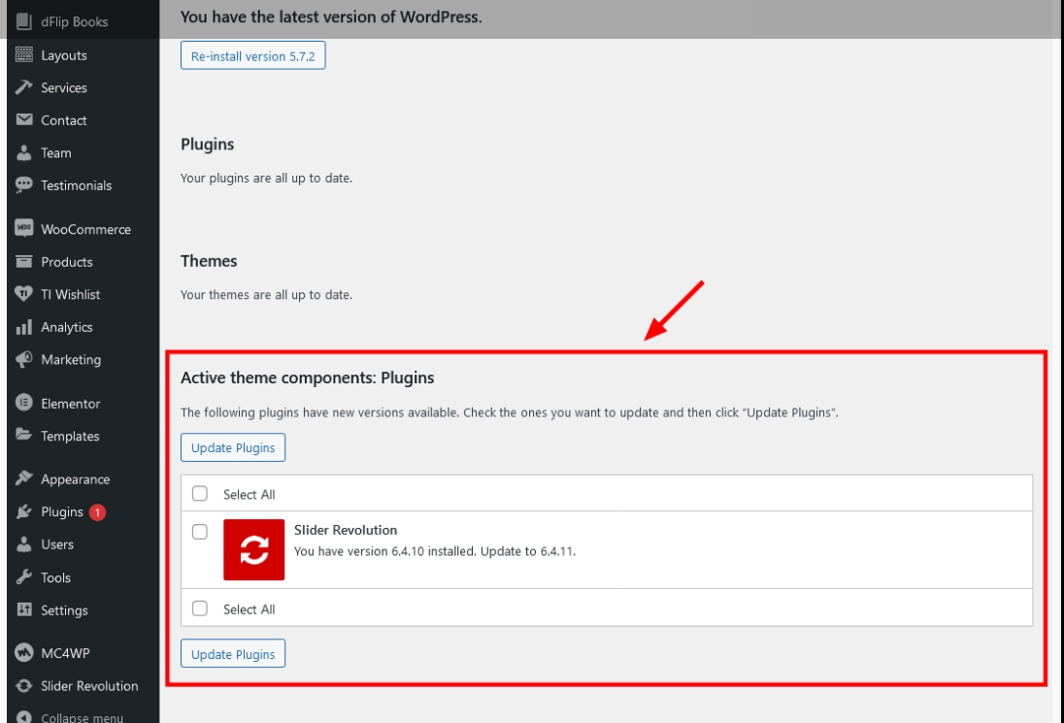Click the upper Update Plugins button
Screen dimensions: 1064x723
(x=233, y=447)
